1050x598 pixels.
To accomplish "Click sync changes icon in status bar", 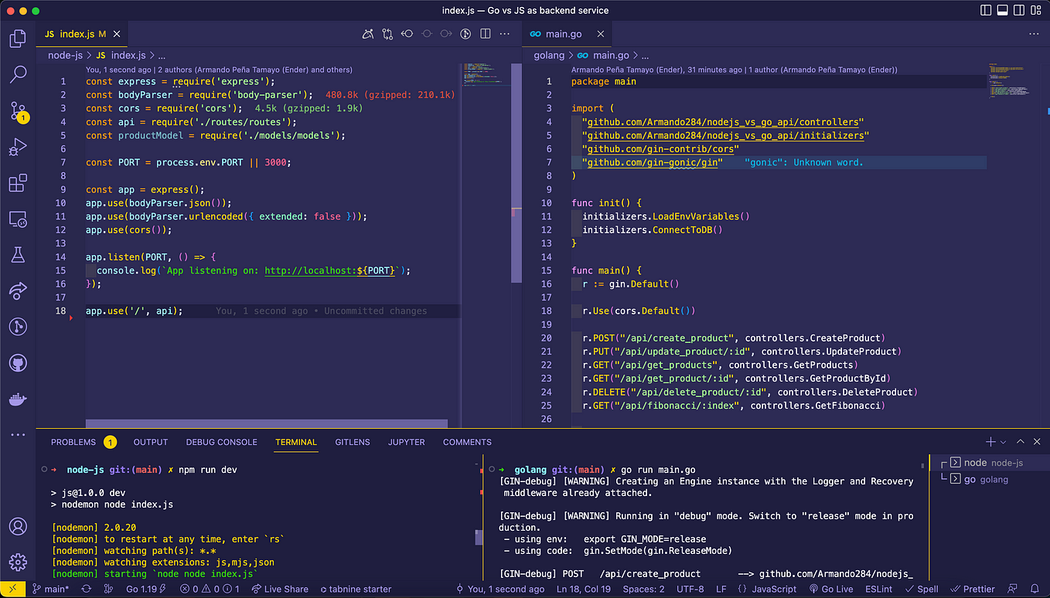I will click(86, 589).
